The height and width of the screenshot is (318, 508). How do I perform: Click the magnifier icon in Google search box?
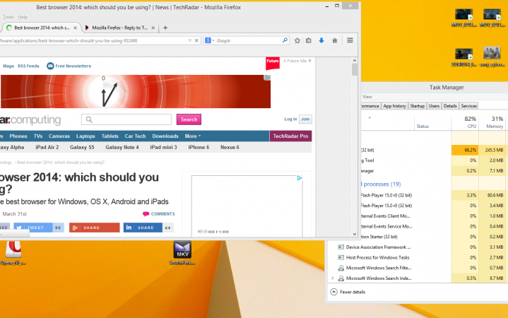coord(285,40)
